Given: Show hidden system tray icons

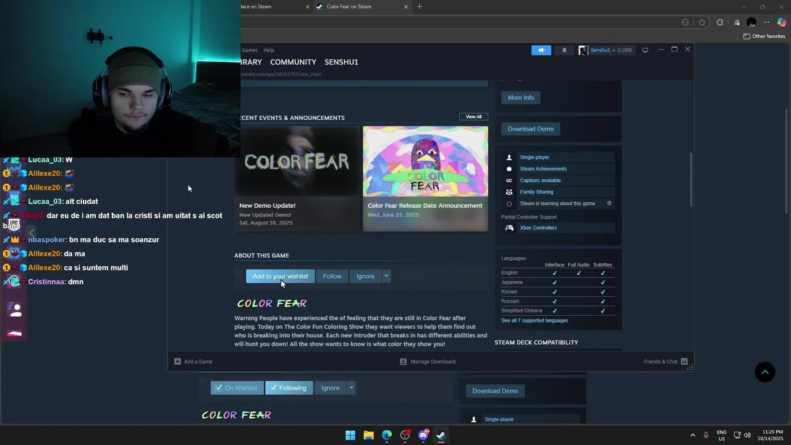Looking at the screenshot, I should pyautogui.click(x=693, y=435).
